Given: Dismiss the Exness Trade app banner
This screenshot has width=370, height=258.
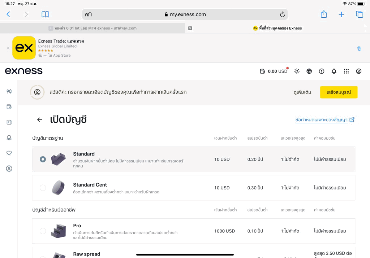Looking at the screenshot, I should tap(8, 48).
